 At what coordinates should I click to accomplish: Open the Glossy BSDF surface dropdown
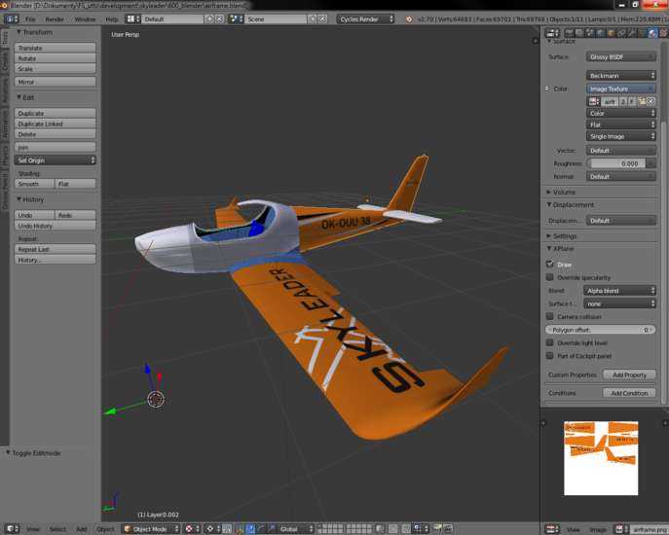coord(620,57)
